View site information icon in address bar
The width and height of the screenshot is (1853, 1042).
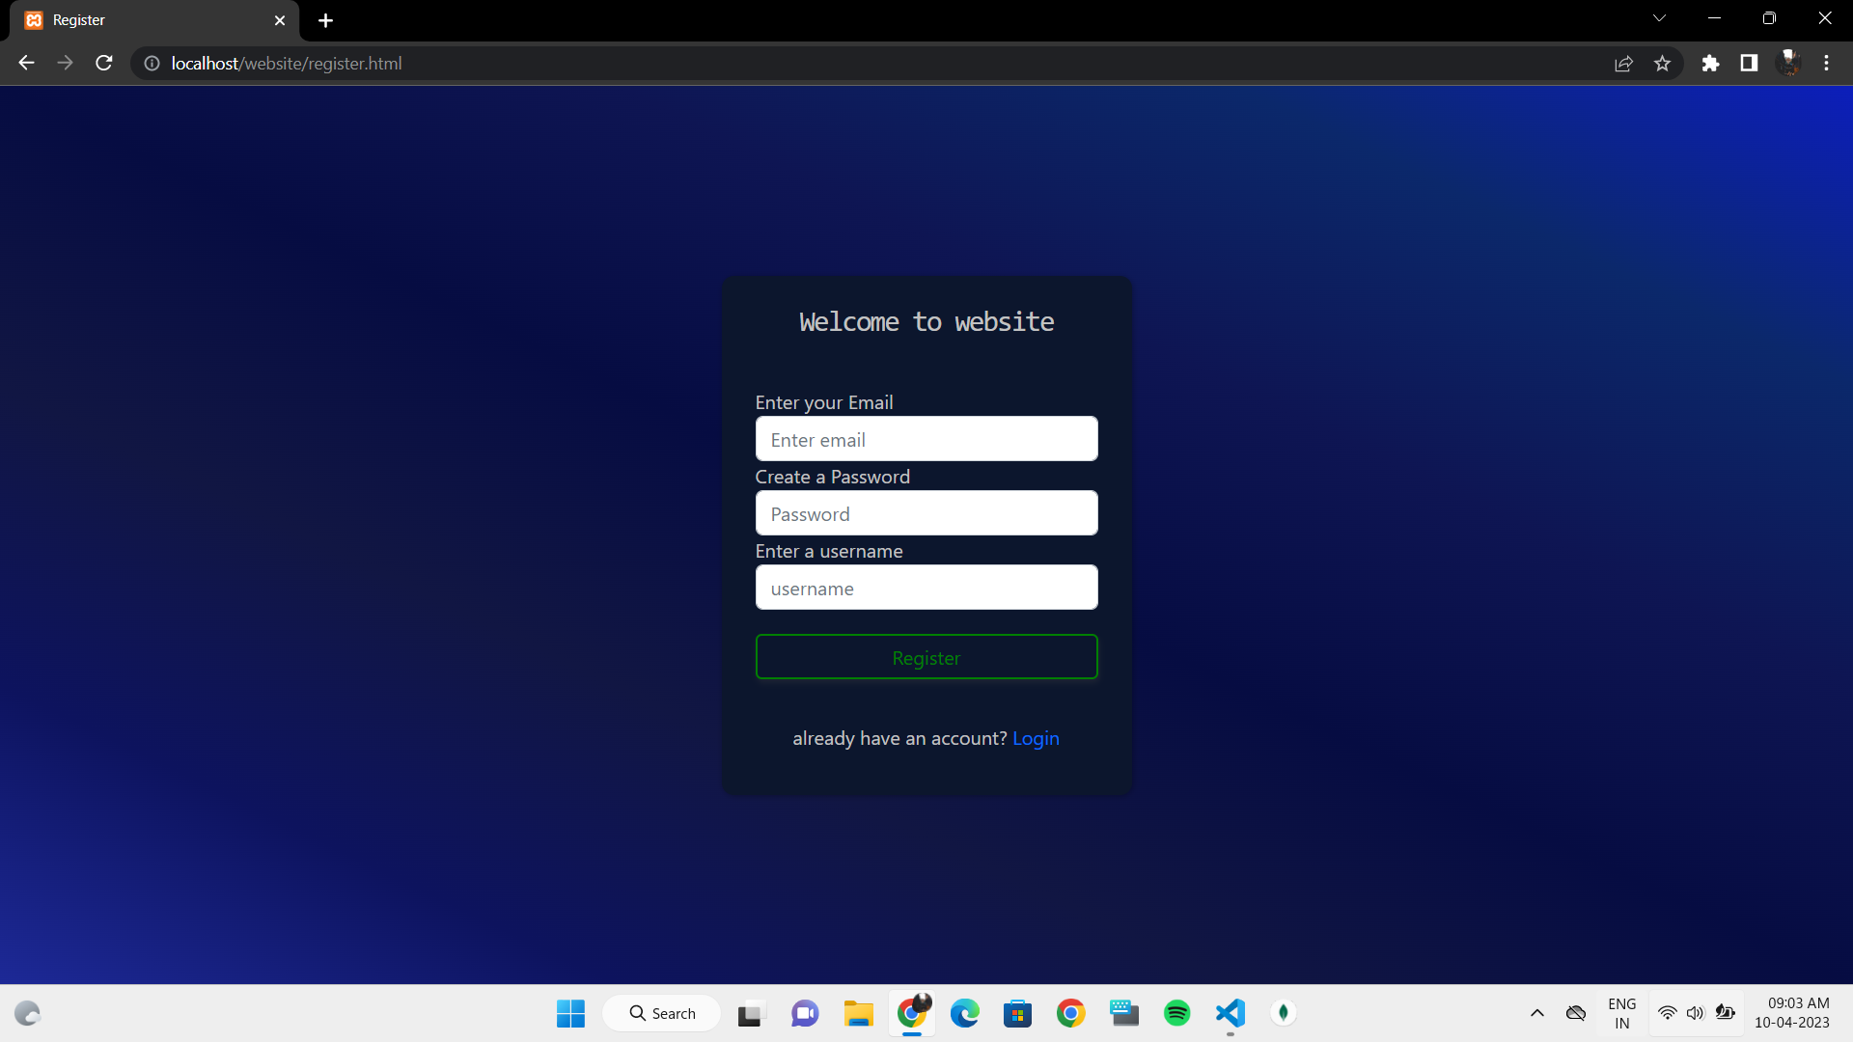coord(152,63)
